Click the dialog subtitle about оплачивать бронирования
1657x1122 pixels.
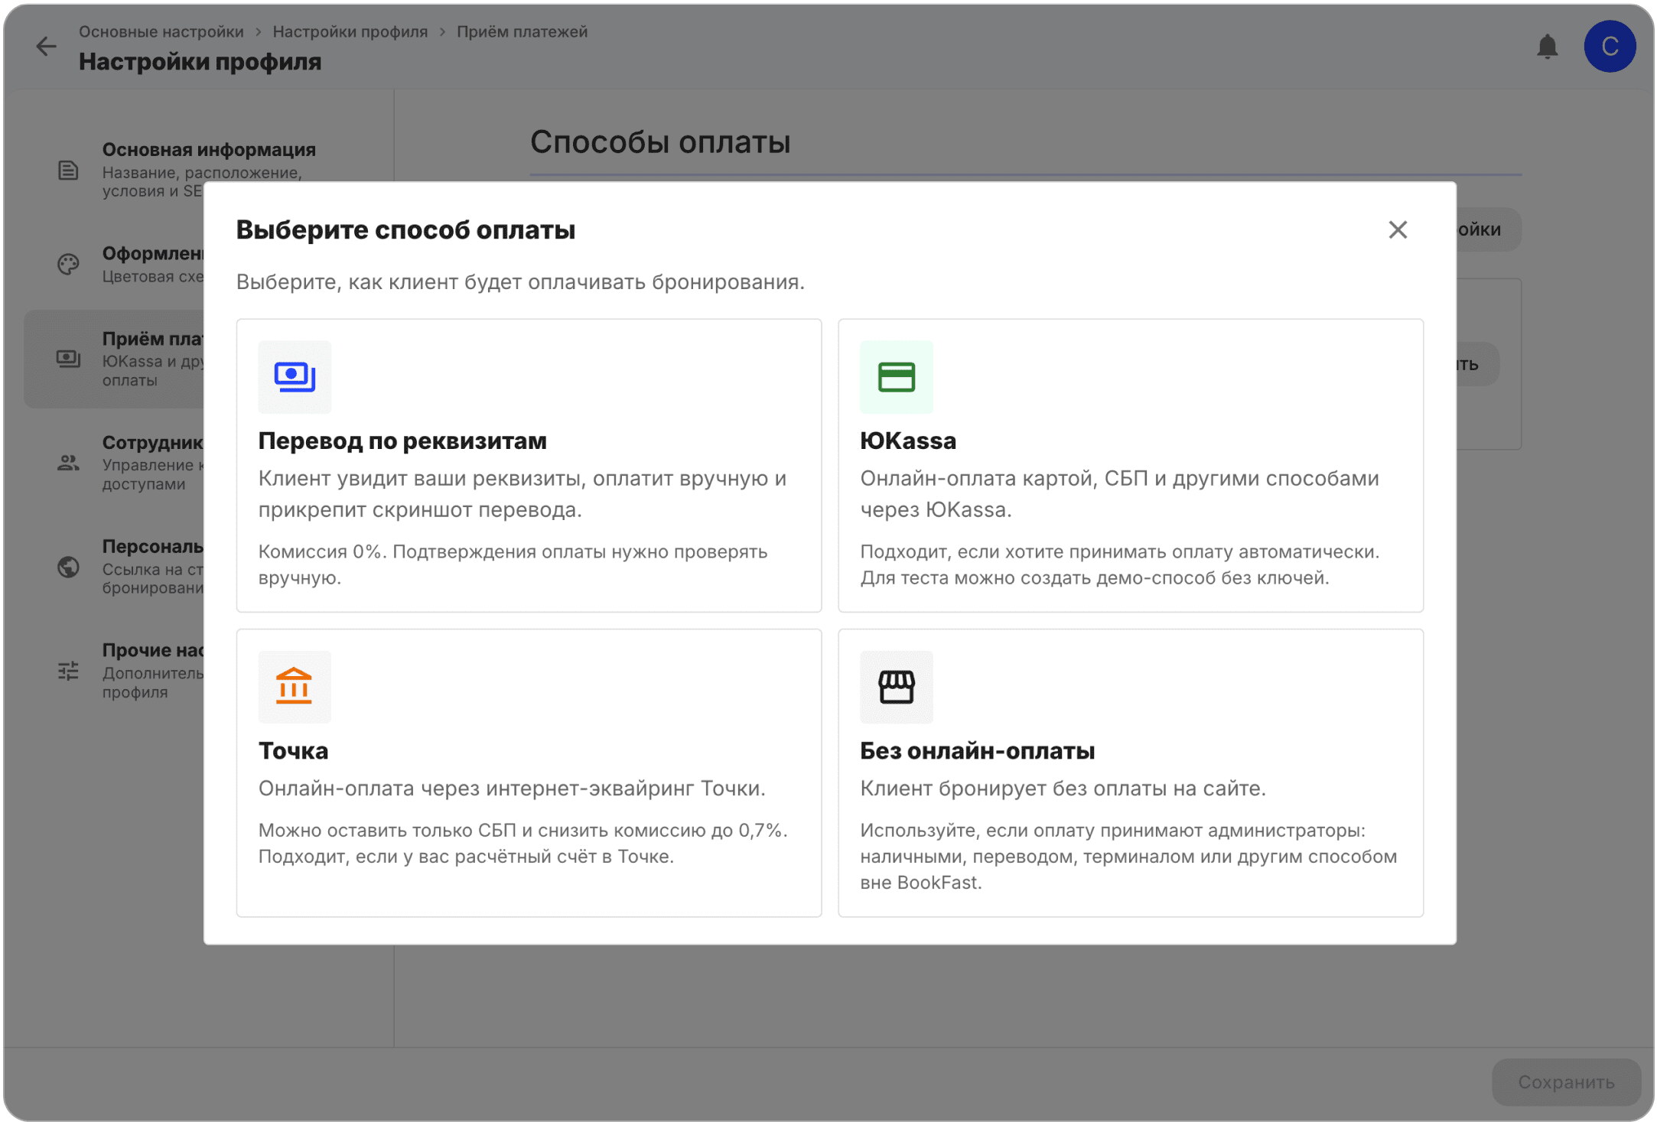coord(520,281)
